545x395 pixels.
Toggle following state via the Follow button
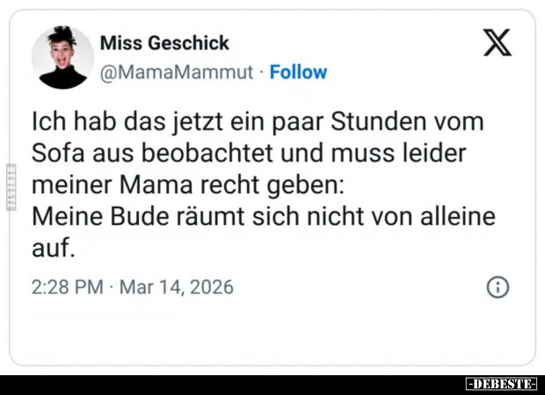[298, 72]
